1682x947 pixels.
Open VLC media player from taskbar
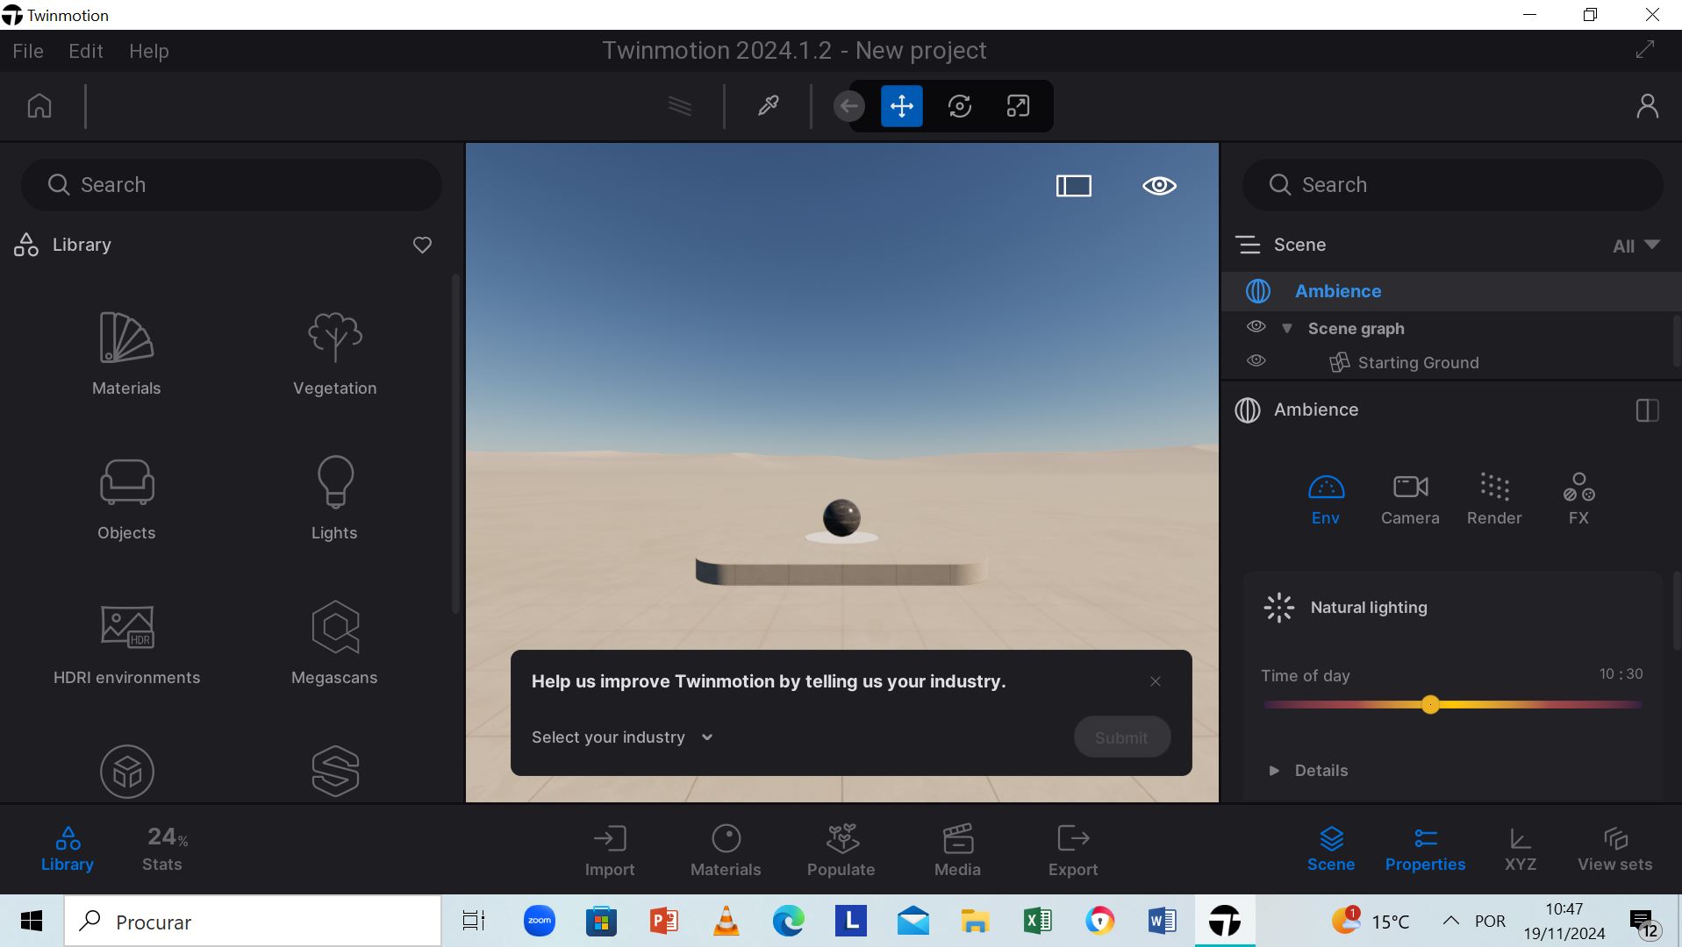click(x=726, y=921)
